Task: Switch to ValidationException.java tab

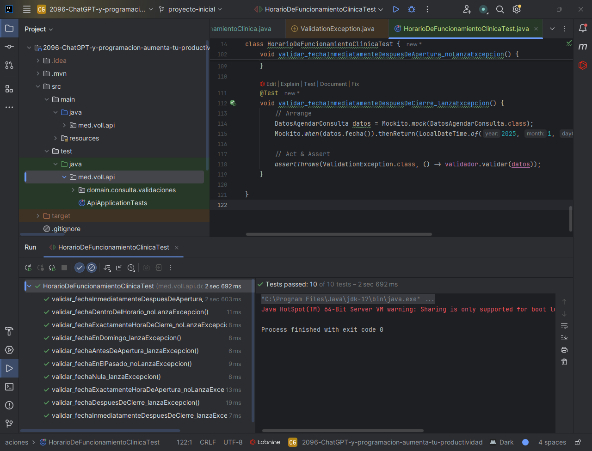Action: tap(337, 29)
